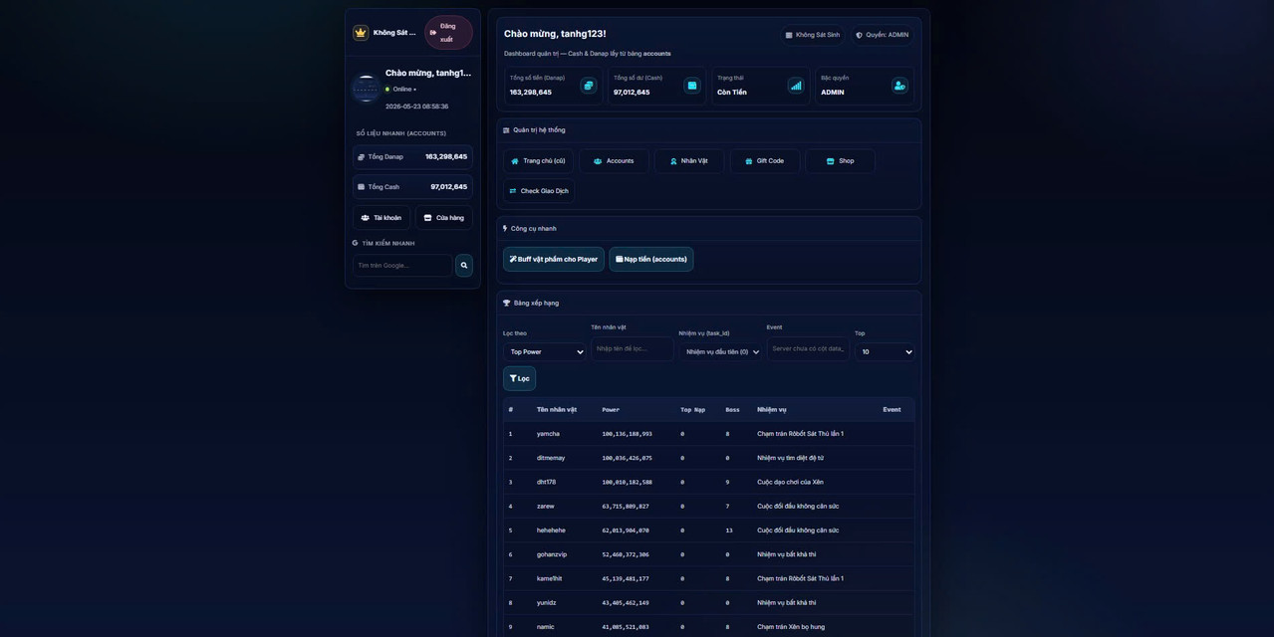Click the crown logo icon in sidebar
Viewport: 1274px width, 637px height.
(361, 33)
